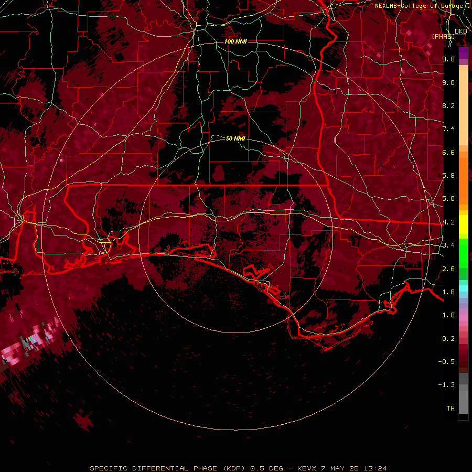The width and height of the screenshot is (472, 472).
Task: Click the 5.0 scale label
Action: pyautogui.click(x=448, y=199)
